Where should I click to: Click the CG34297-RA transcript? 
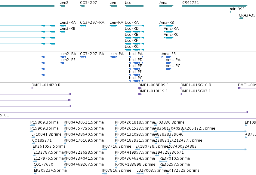[83, 26]
